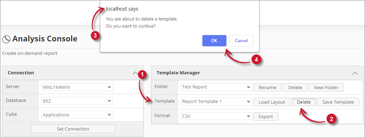Confirm deletion with the OK button
The width and height of the screenshot is (365, 138).
tap(214, 41)
